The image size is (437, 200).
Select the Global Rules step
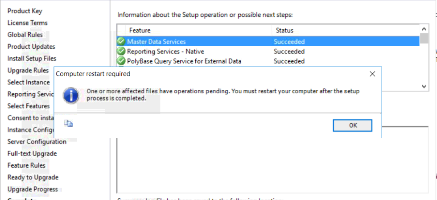pyautogui.click(x=25, y=35)
